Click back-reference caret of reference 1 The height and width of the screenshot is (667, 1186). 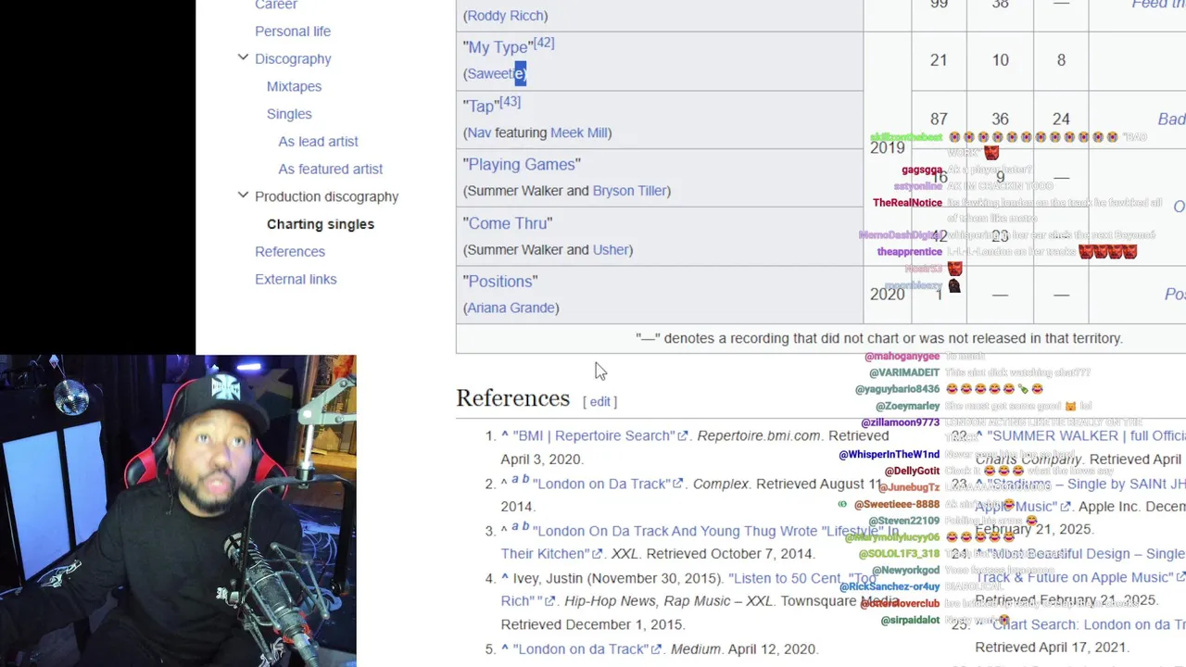click(505, 434)
